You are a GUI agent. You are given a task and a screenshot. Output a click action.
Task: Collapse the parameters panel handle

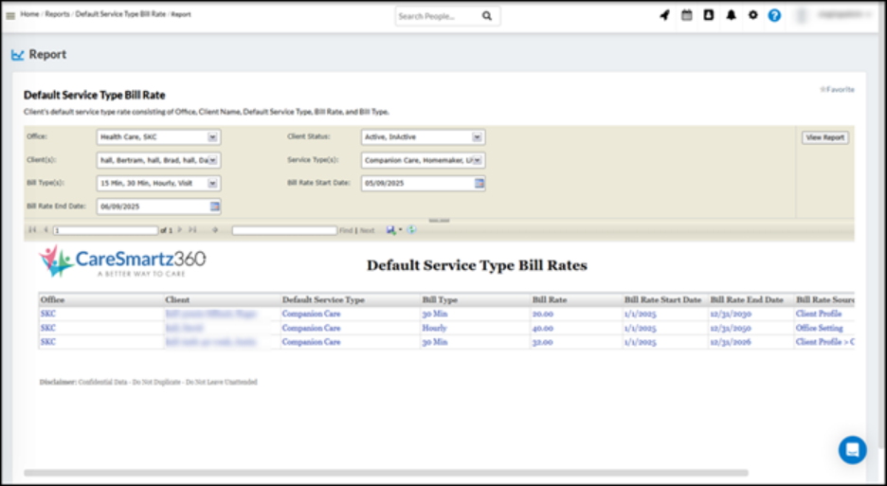[x=439, y=221]
